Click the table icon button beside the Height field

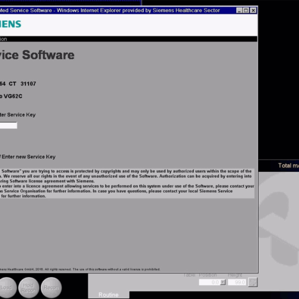coord(253,282)
